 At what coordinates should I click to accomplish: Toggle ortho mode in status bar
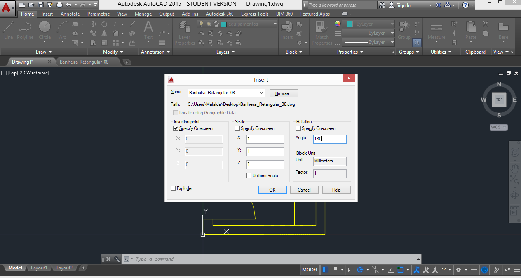point(350,270)
